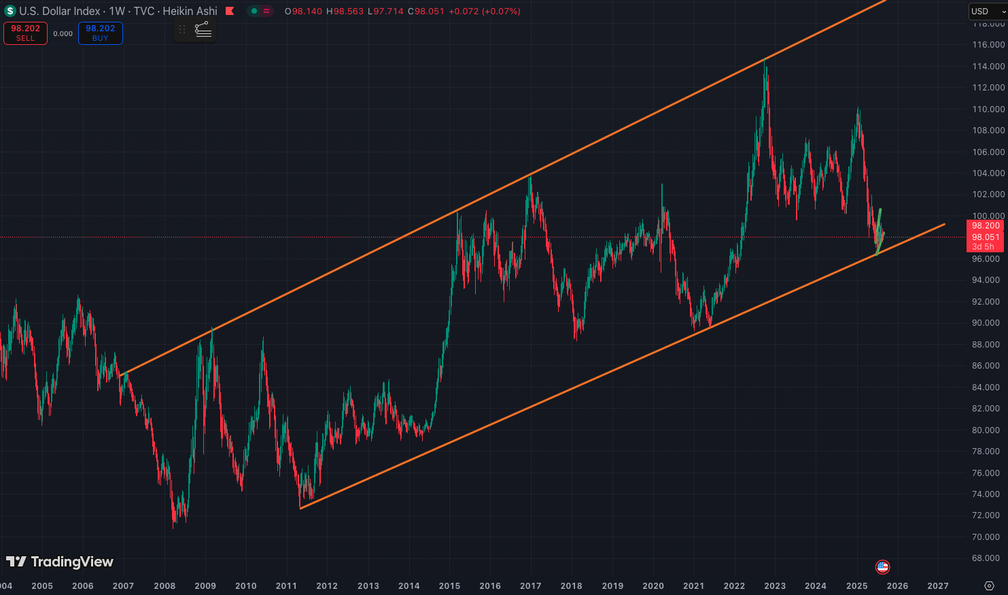Image resolution: width=1008 pixels, height=595 pixels.
Task: Select the lower orange channel trendline
Action: 544,401
